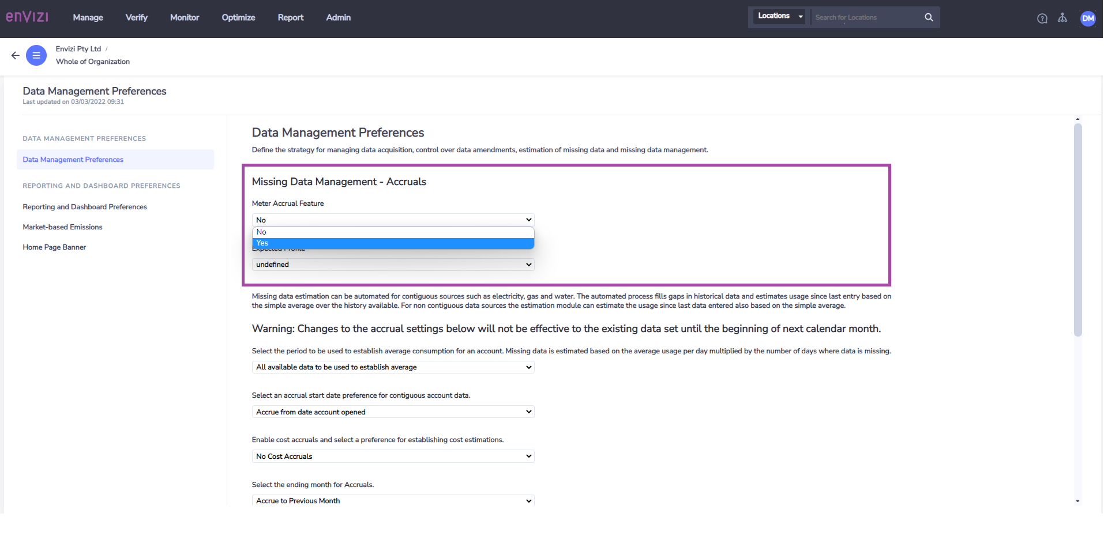This screenshot has height=547, width=1104.
Task: Click the vertical scrollbar thumb
Action: point(1077,229)
